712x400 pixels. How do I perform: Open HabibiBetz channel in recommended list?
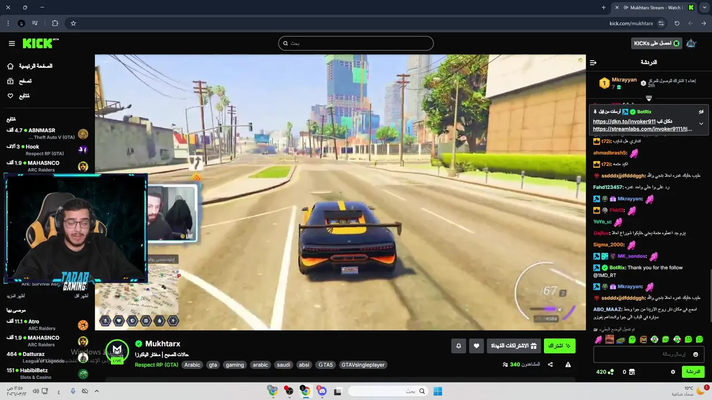coord(47,373)
